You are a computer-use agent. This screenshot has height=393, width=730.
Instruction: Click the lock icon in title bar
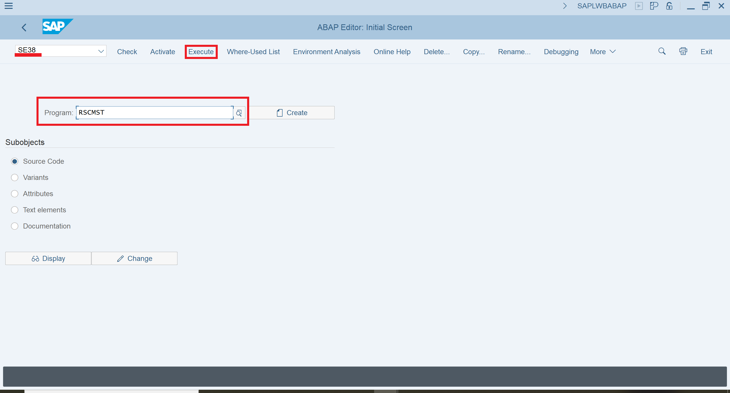tap(669, 6)
